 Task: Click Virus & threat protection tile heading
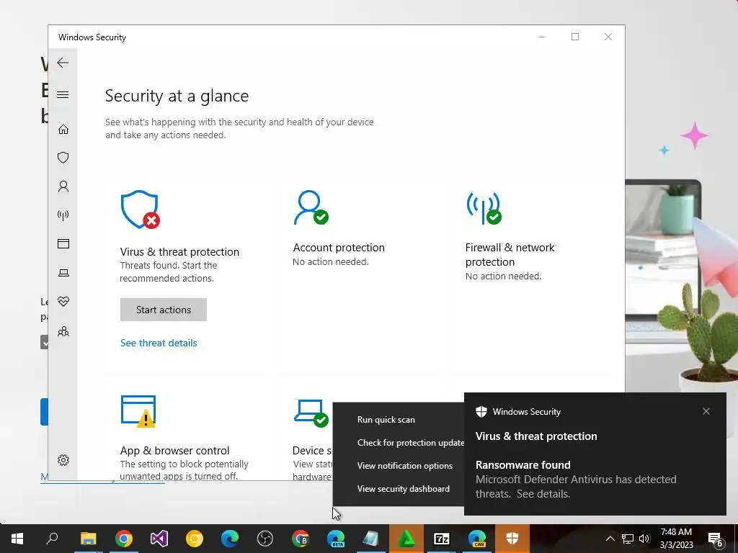coord(179,251)
